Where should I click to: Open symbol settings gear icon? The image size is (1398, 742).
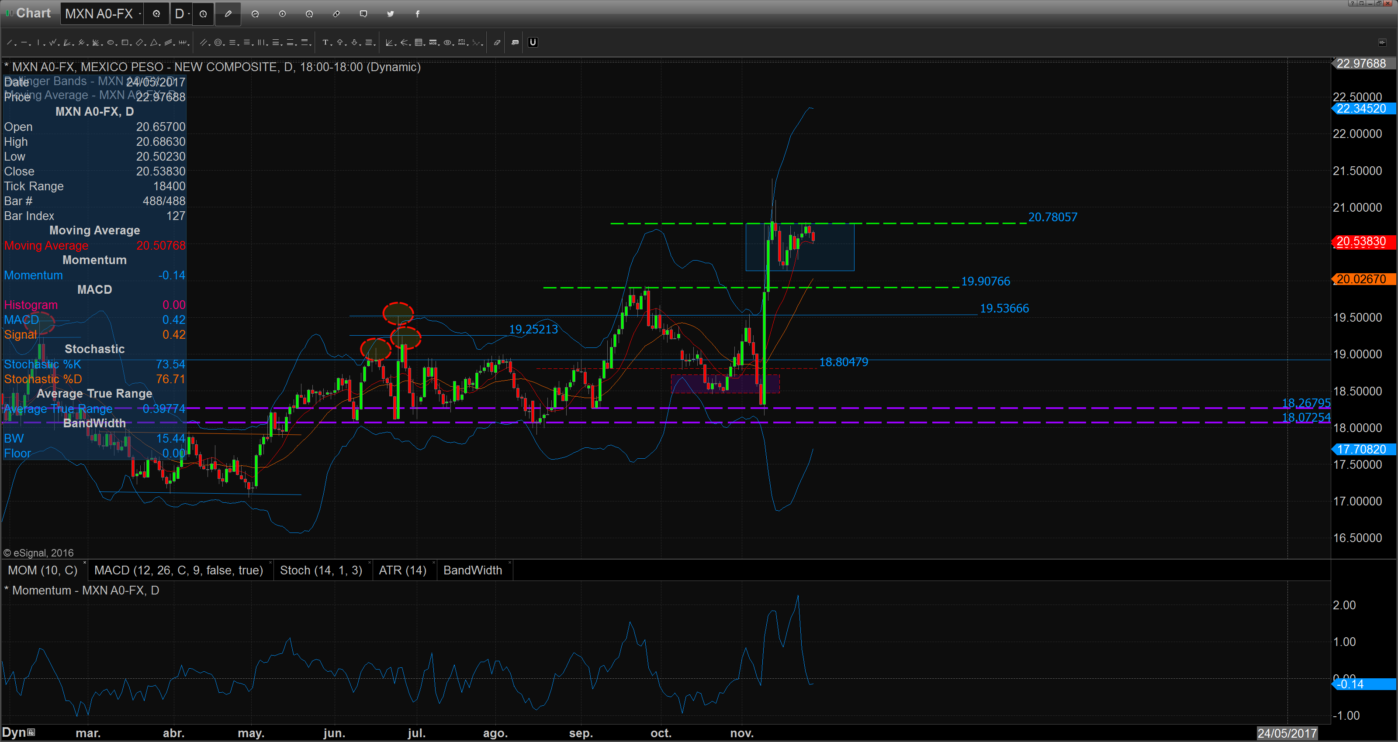(x=156, y=14)
